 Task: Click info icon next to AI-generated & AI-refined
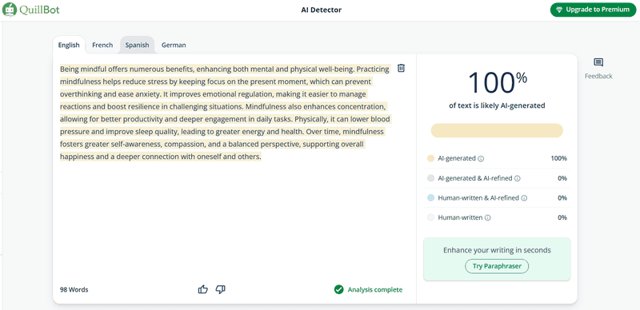pos(518,178)
